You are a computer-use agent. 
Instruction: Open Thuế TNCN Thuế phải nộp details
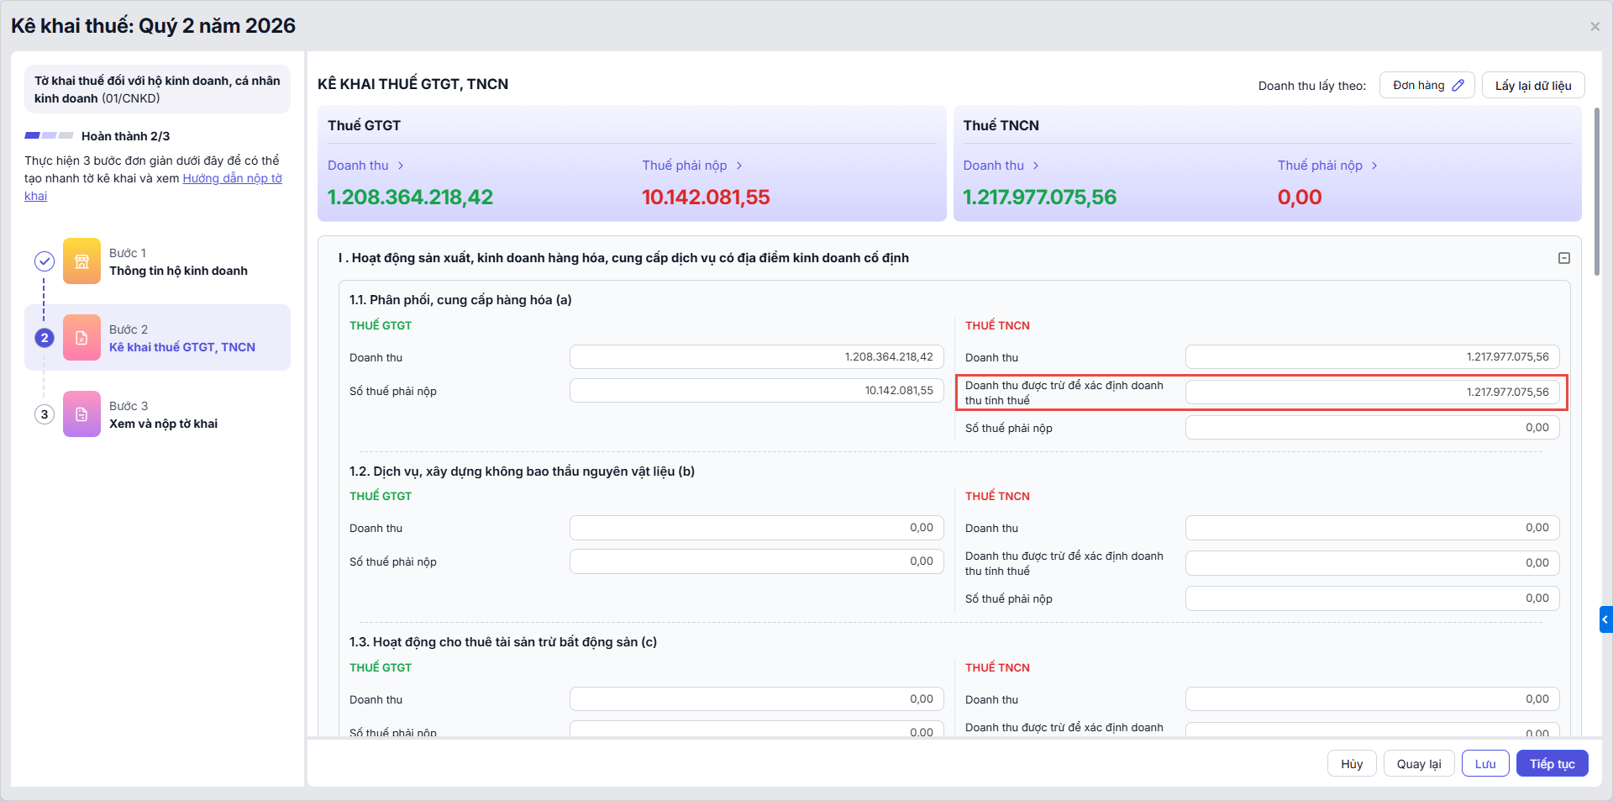(1374, 166)
